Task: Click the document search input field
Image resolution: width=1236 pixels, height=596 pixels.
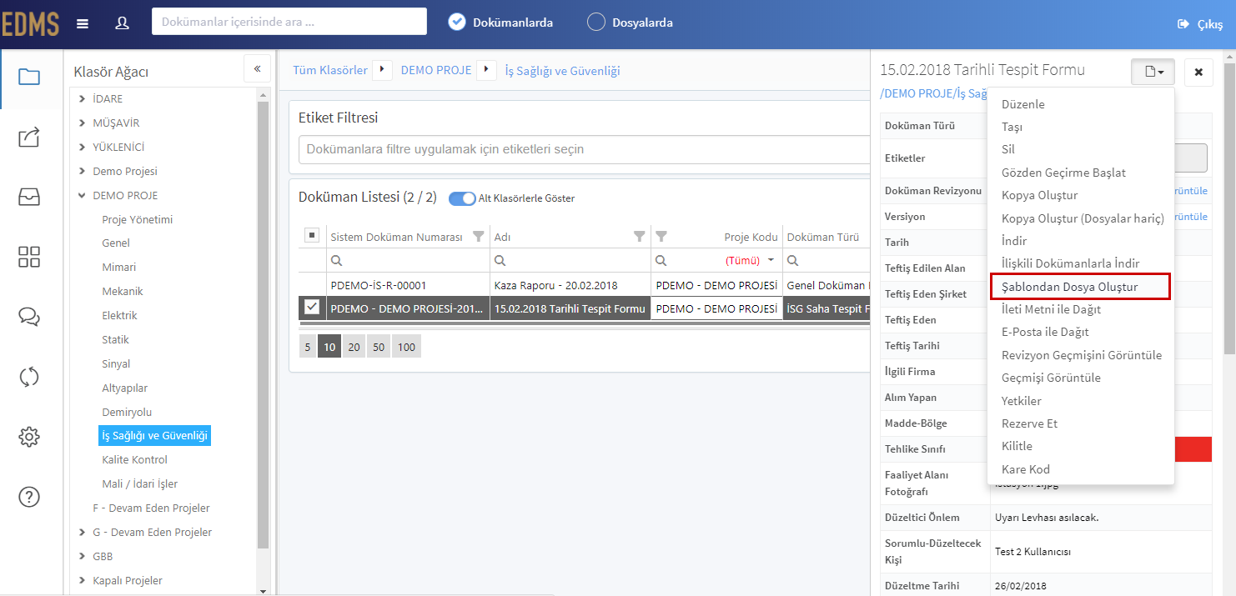Action: coord(289,22)
